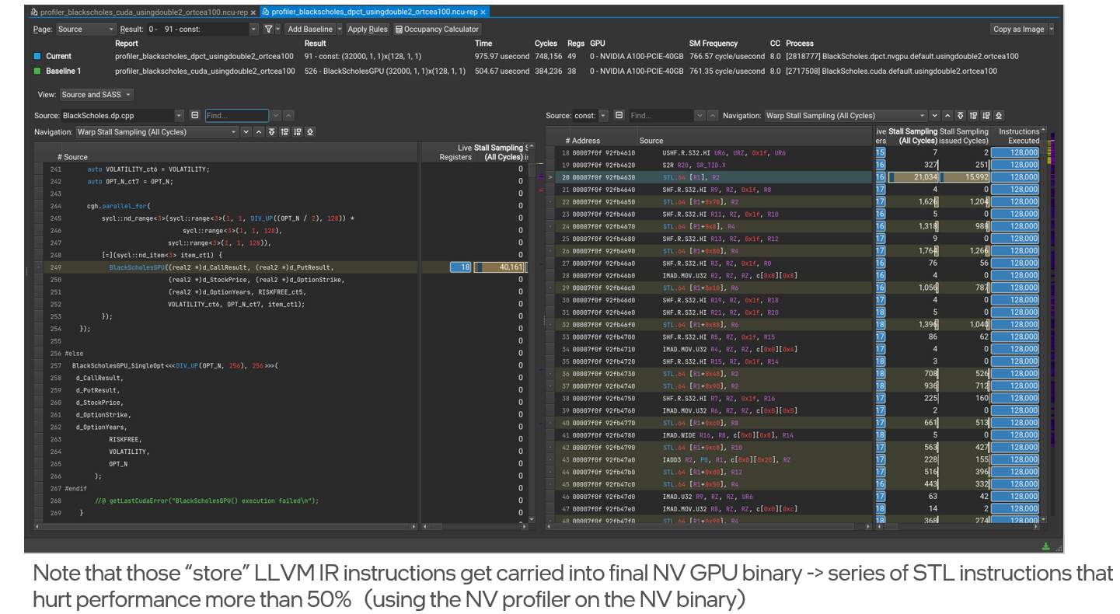Jump to next lower value in SASS Navigation bar
The width and height of the screenshot is (1120, 614).
point(986,115)
